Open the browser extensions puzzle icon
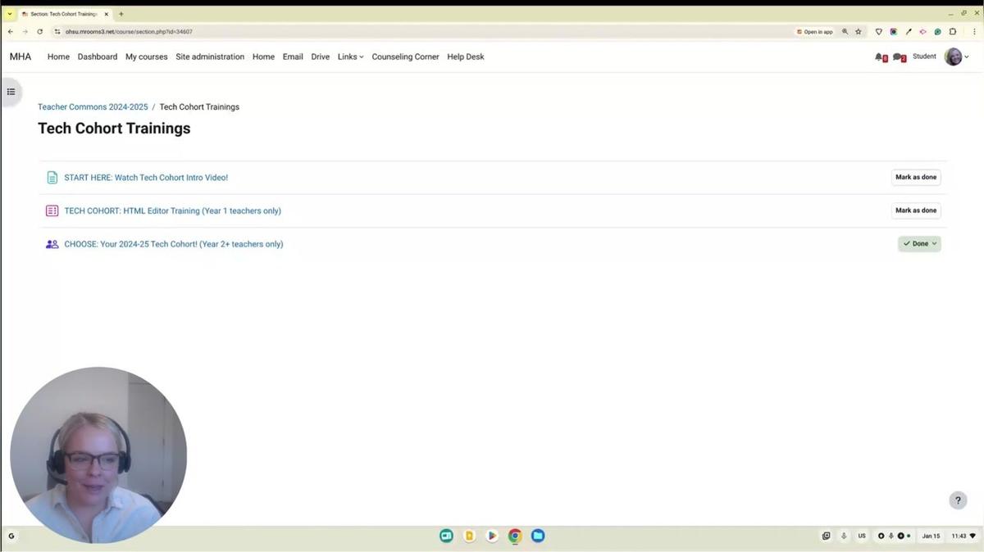Screen dimensions: 984x552 tap(953, 32)
